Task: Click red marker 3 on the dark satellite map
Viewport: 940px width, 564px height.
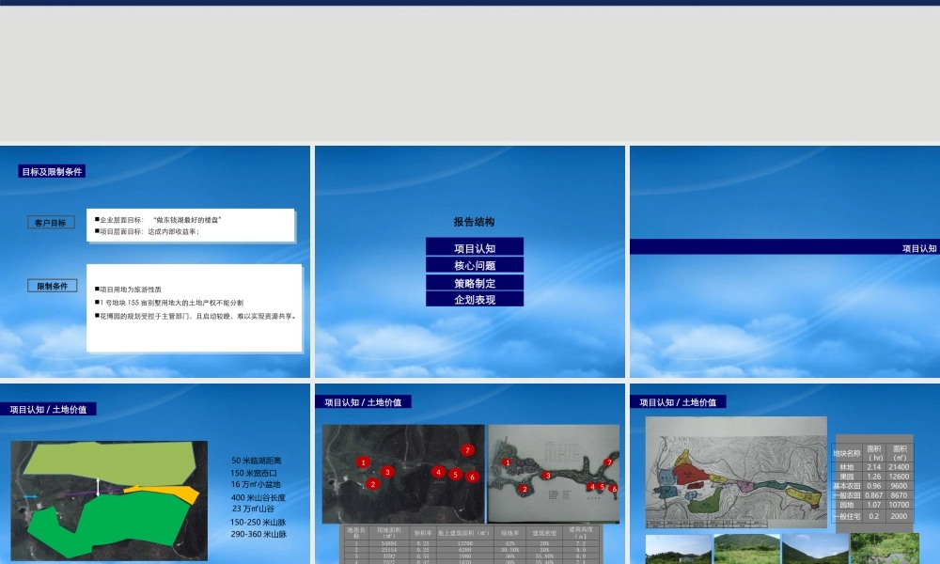Action: point(387,472)
